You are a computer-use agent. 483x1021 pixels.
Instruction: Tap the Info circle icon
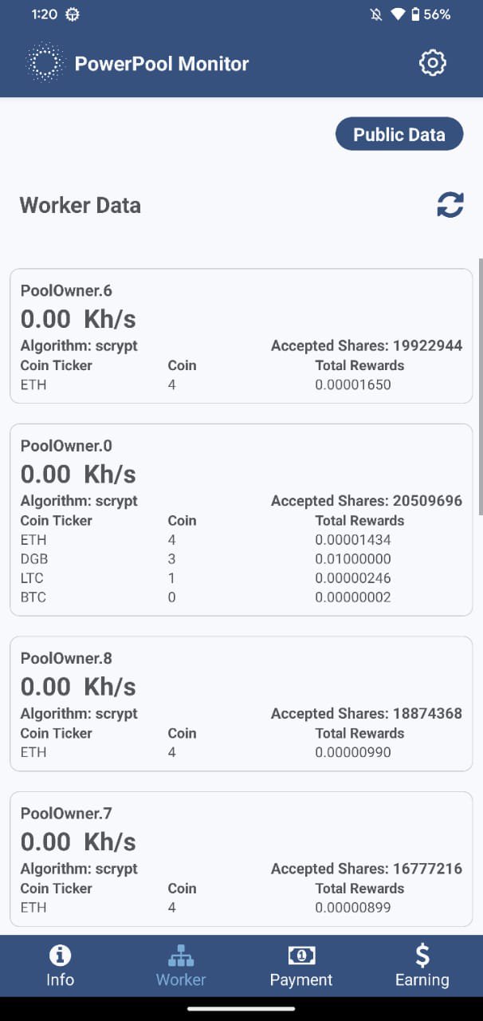click(x=60, y=955)
